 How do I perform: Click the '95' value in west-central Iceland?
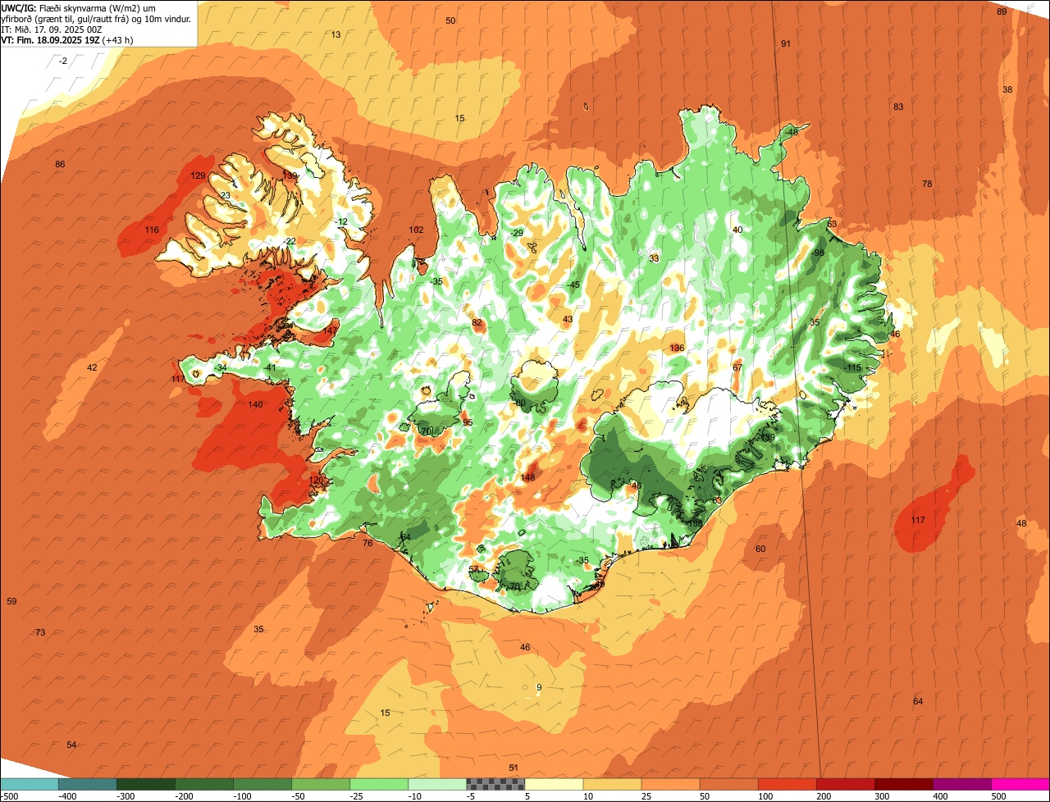pos(468,422)
